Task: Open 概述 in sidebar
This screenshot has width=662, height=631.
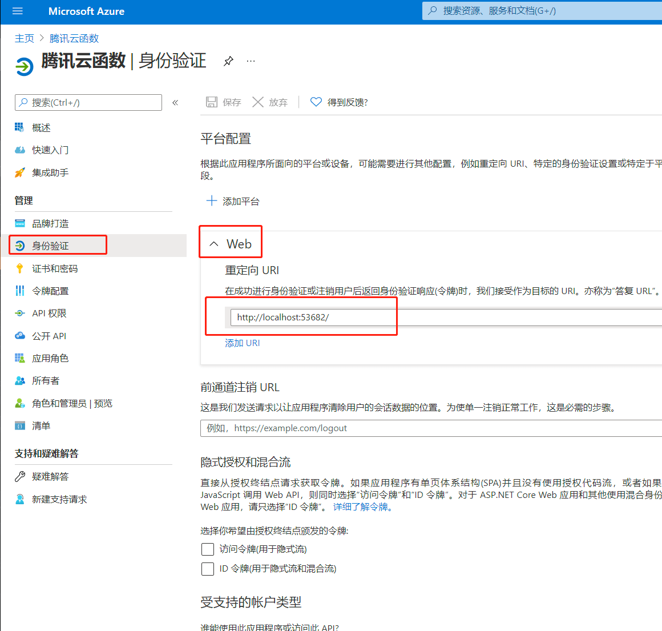Action: coord(41,128)
